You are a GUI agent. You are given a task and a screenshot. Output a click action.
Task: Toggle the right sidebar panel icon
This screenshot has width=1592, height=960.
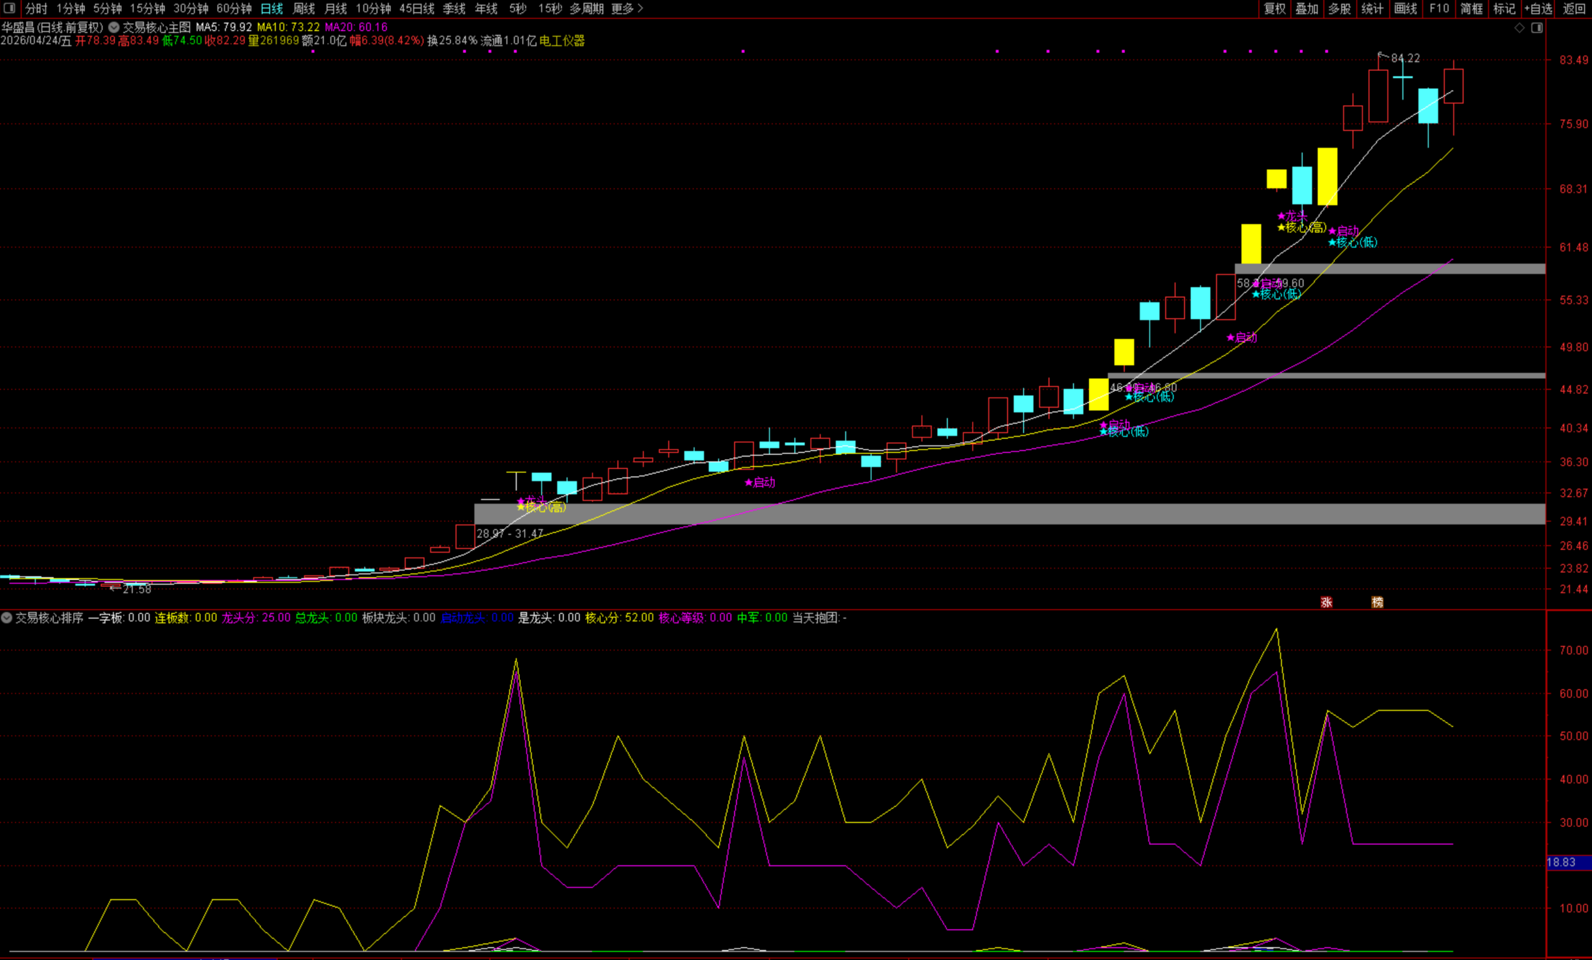tap(1537, 28)
